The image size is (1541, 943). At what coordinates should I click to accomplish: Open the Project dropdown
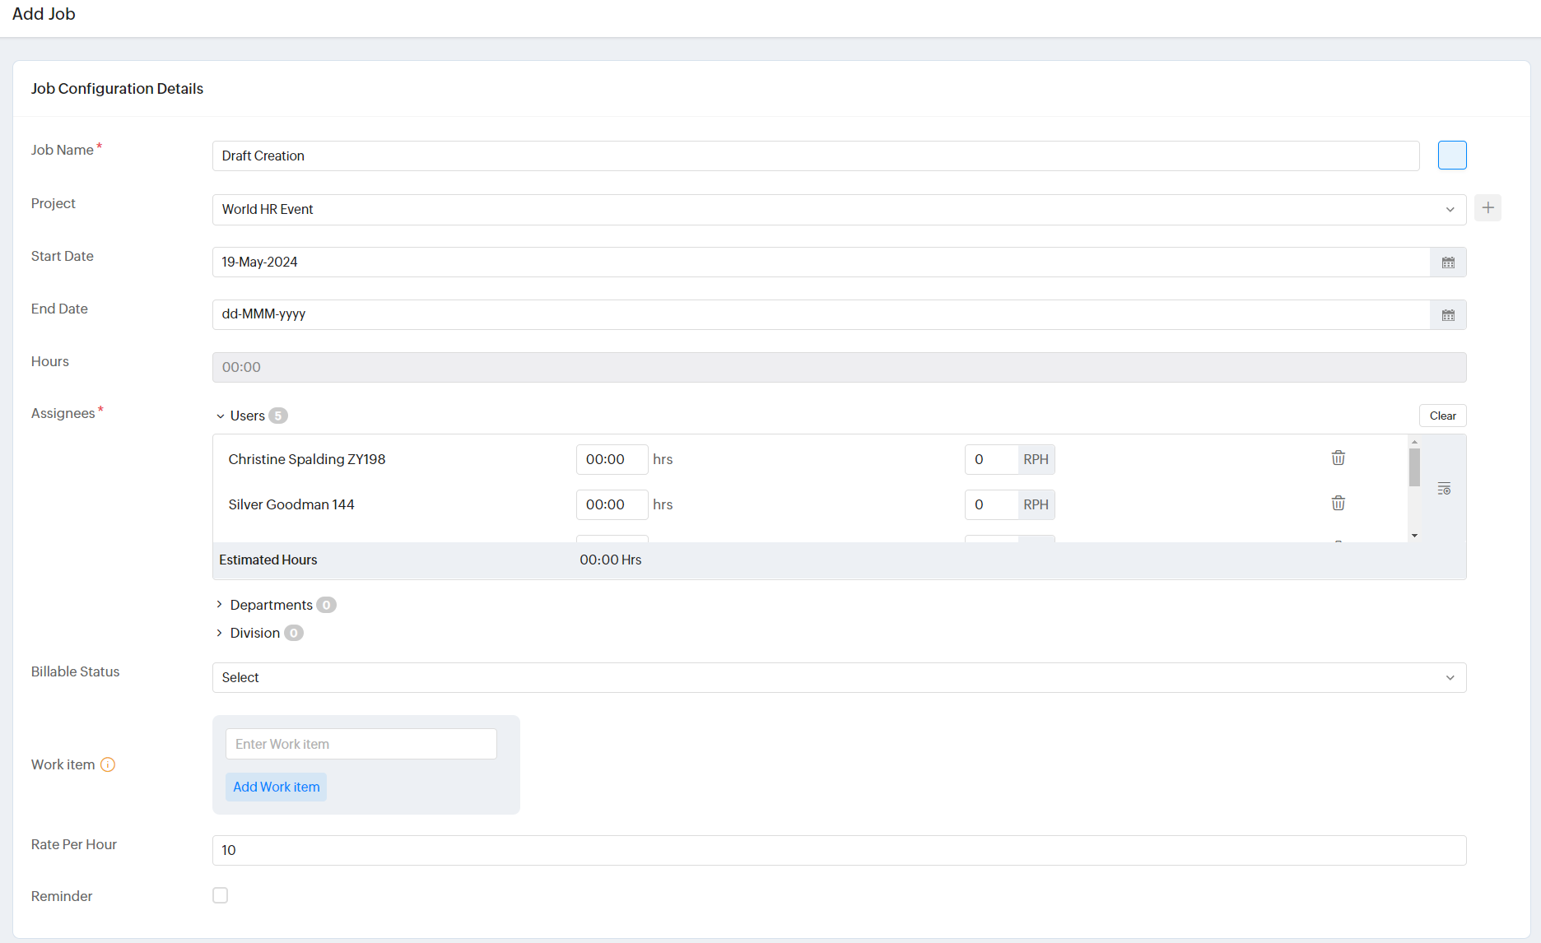point(839,210)
